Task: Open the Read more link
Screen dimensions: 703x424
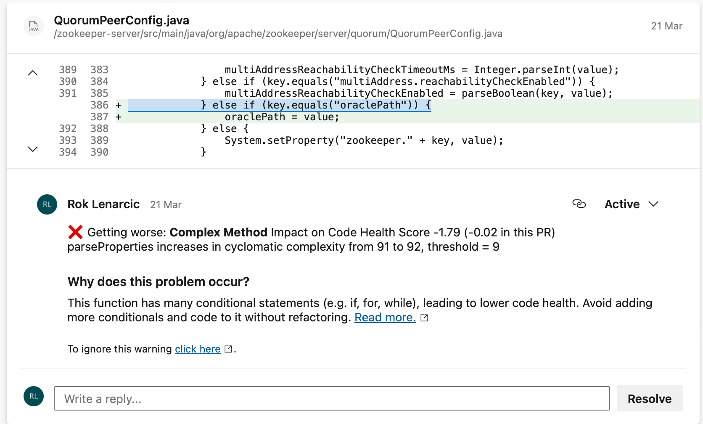Action: 385,318
